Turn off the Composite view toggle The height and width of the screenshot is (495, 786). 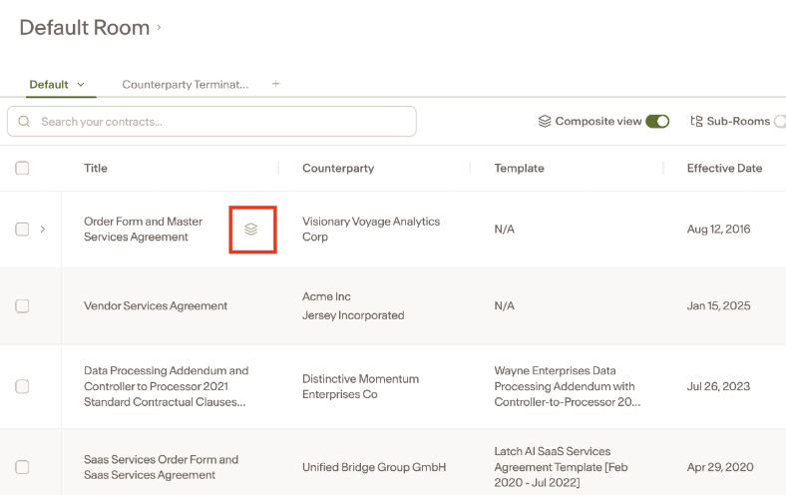pos(657,122)
